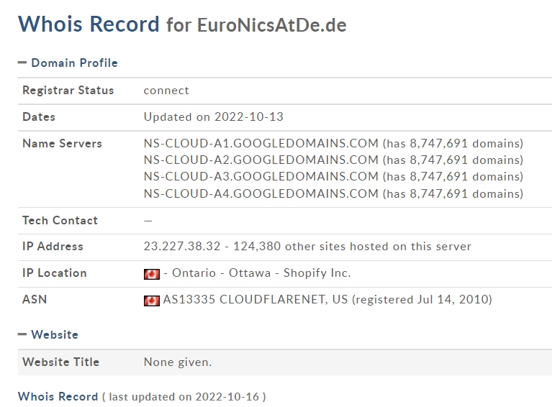Click the 'Updated on 2022-10-13' date value

coord(213,116)
